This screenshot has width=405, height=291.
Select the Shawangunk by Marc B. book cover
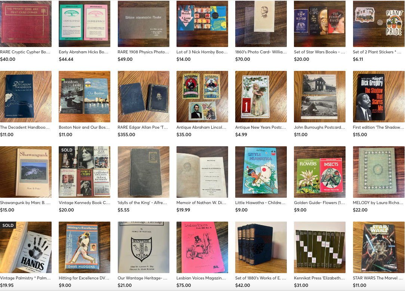coord(25,172)
